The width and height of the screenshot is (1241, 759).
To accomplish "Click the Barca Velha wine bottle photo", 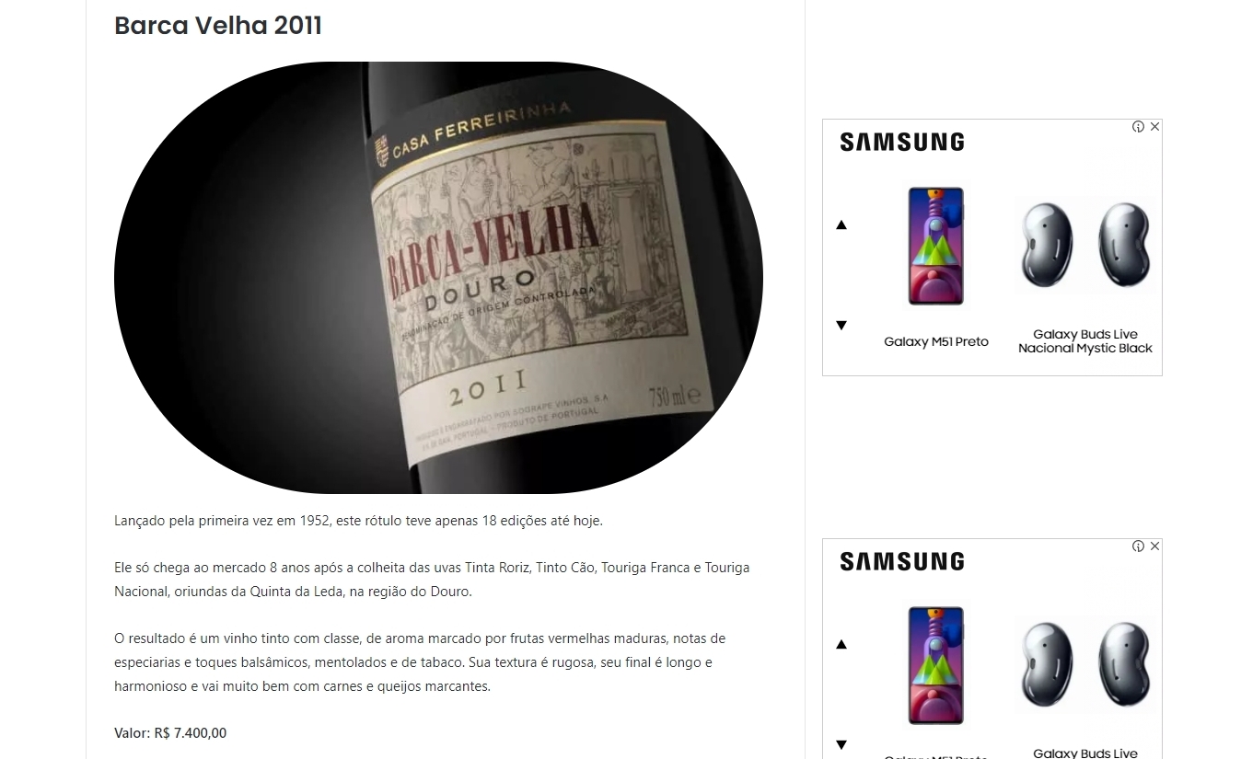I will pyautogui.click(x=438, y=278).
